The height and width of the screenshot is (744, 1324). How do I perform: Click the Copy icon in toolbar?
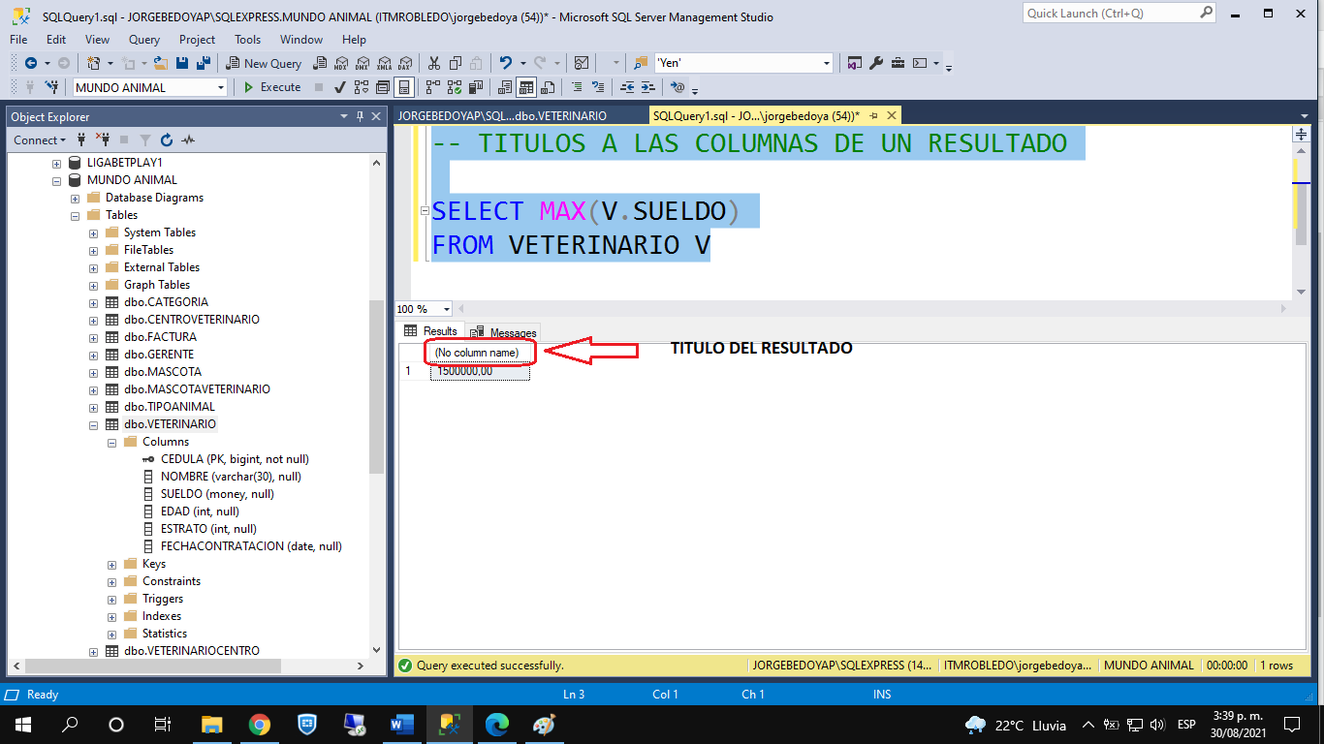tap(455, 63)
